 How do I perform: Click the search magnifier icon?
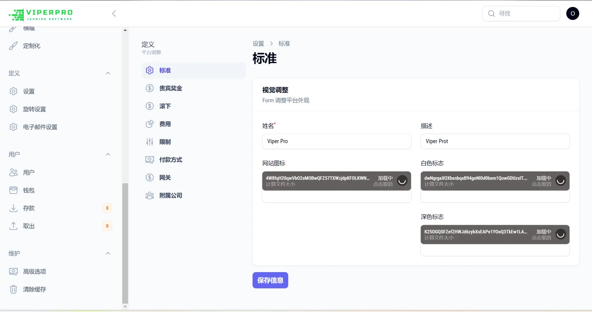tap(491, 13)
